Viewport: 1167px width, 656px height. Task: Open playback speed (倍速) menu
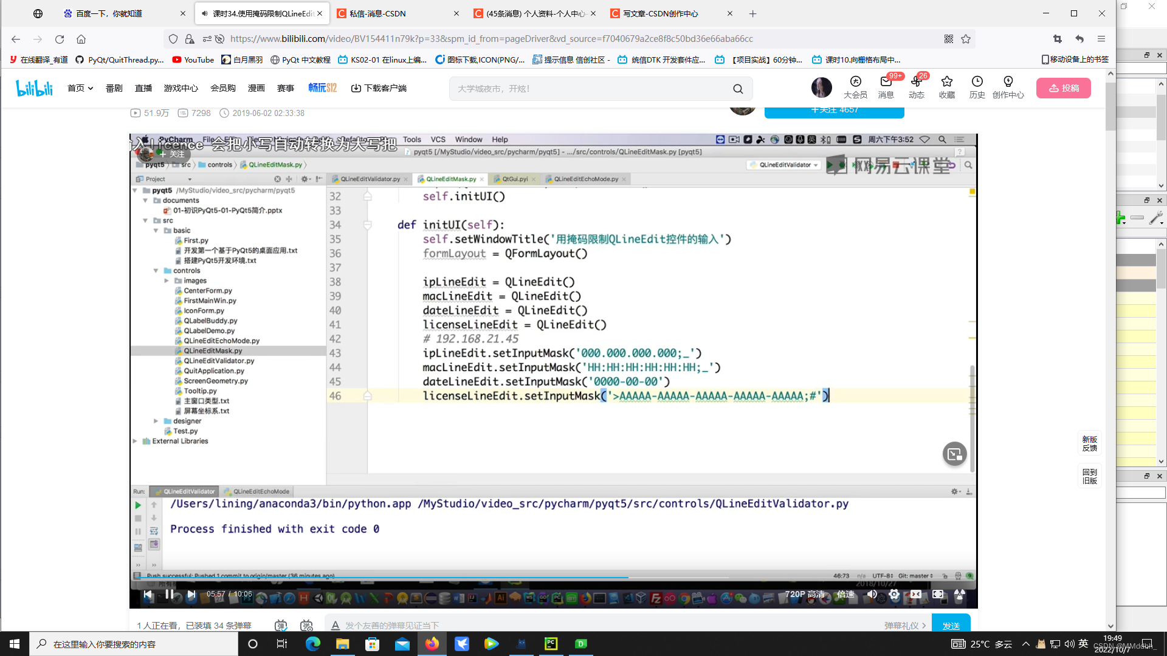tap(845, 594)
